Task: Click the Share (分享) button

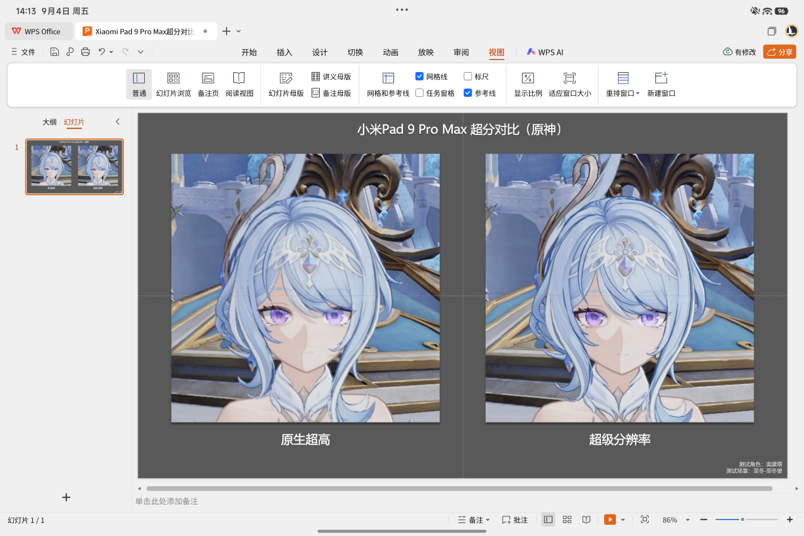Action: pos(780,52)
